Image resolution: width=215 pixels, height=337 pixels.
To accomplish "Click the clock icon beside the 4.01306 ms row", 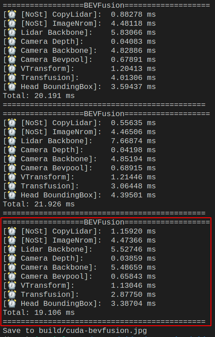I will click(12, 78).
